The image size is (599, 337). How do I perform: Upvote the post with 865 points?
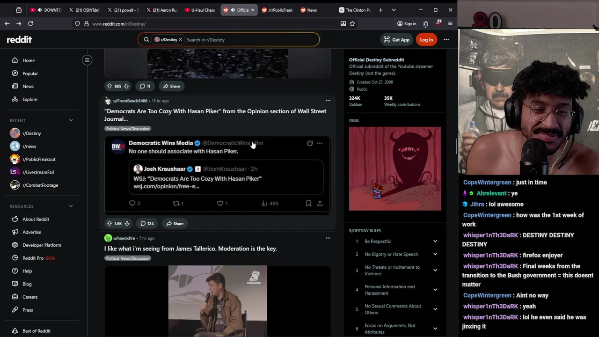click(x=110, y=86)
